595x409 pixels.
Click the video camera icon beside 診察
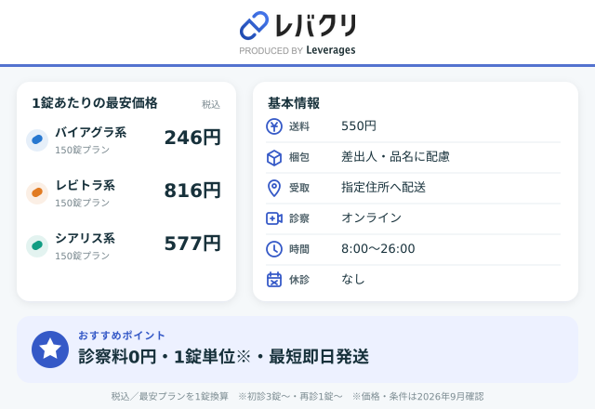click(274, 218)
